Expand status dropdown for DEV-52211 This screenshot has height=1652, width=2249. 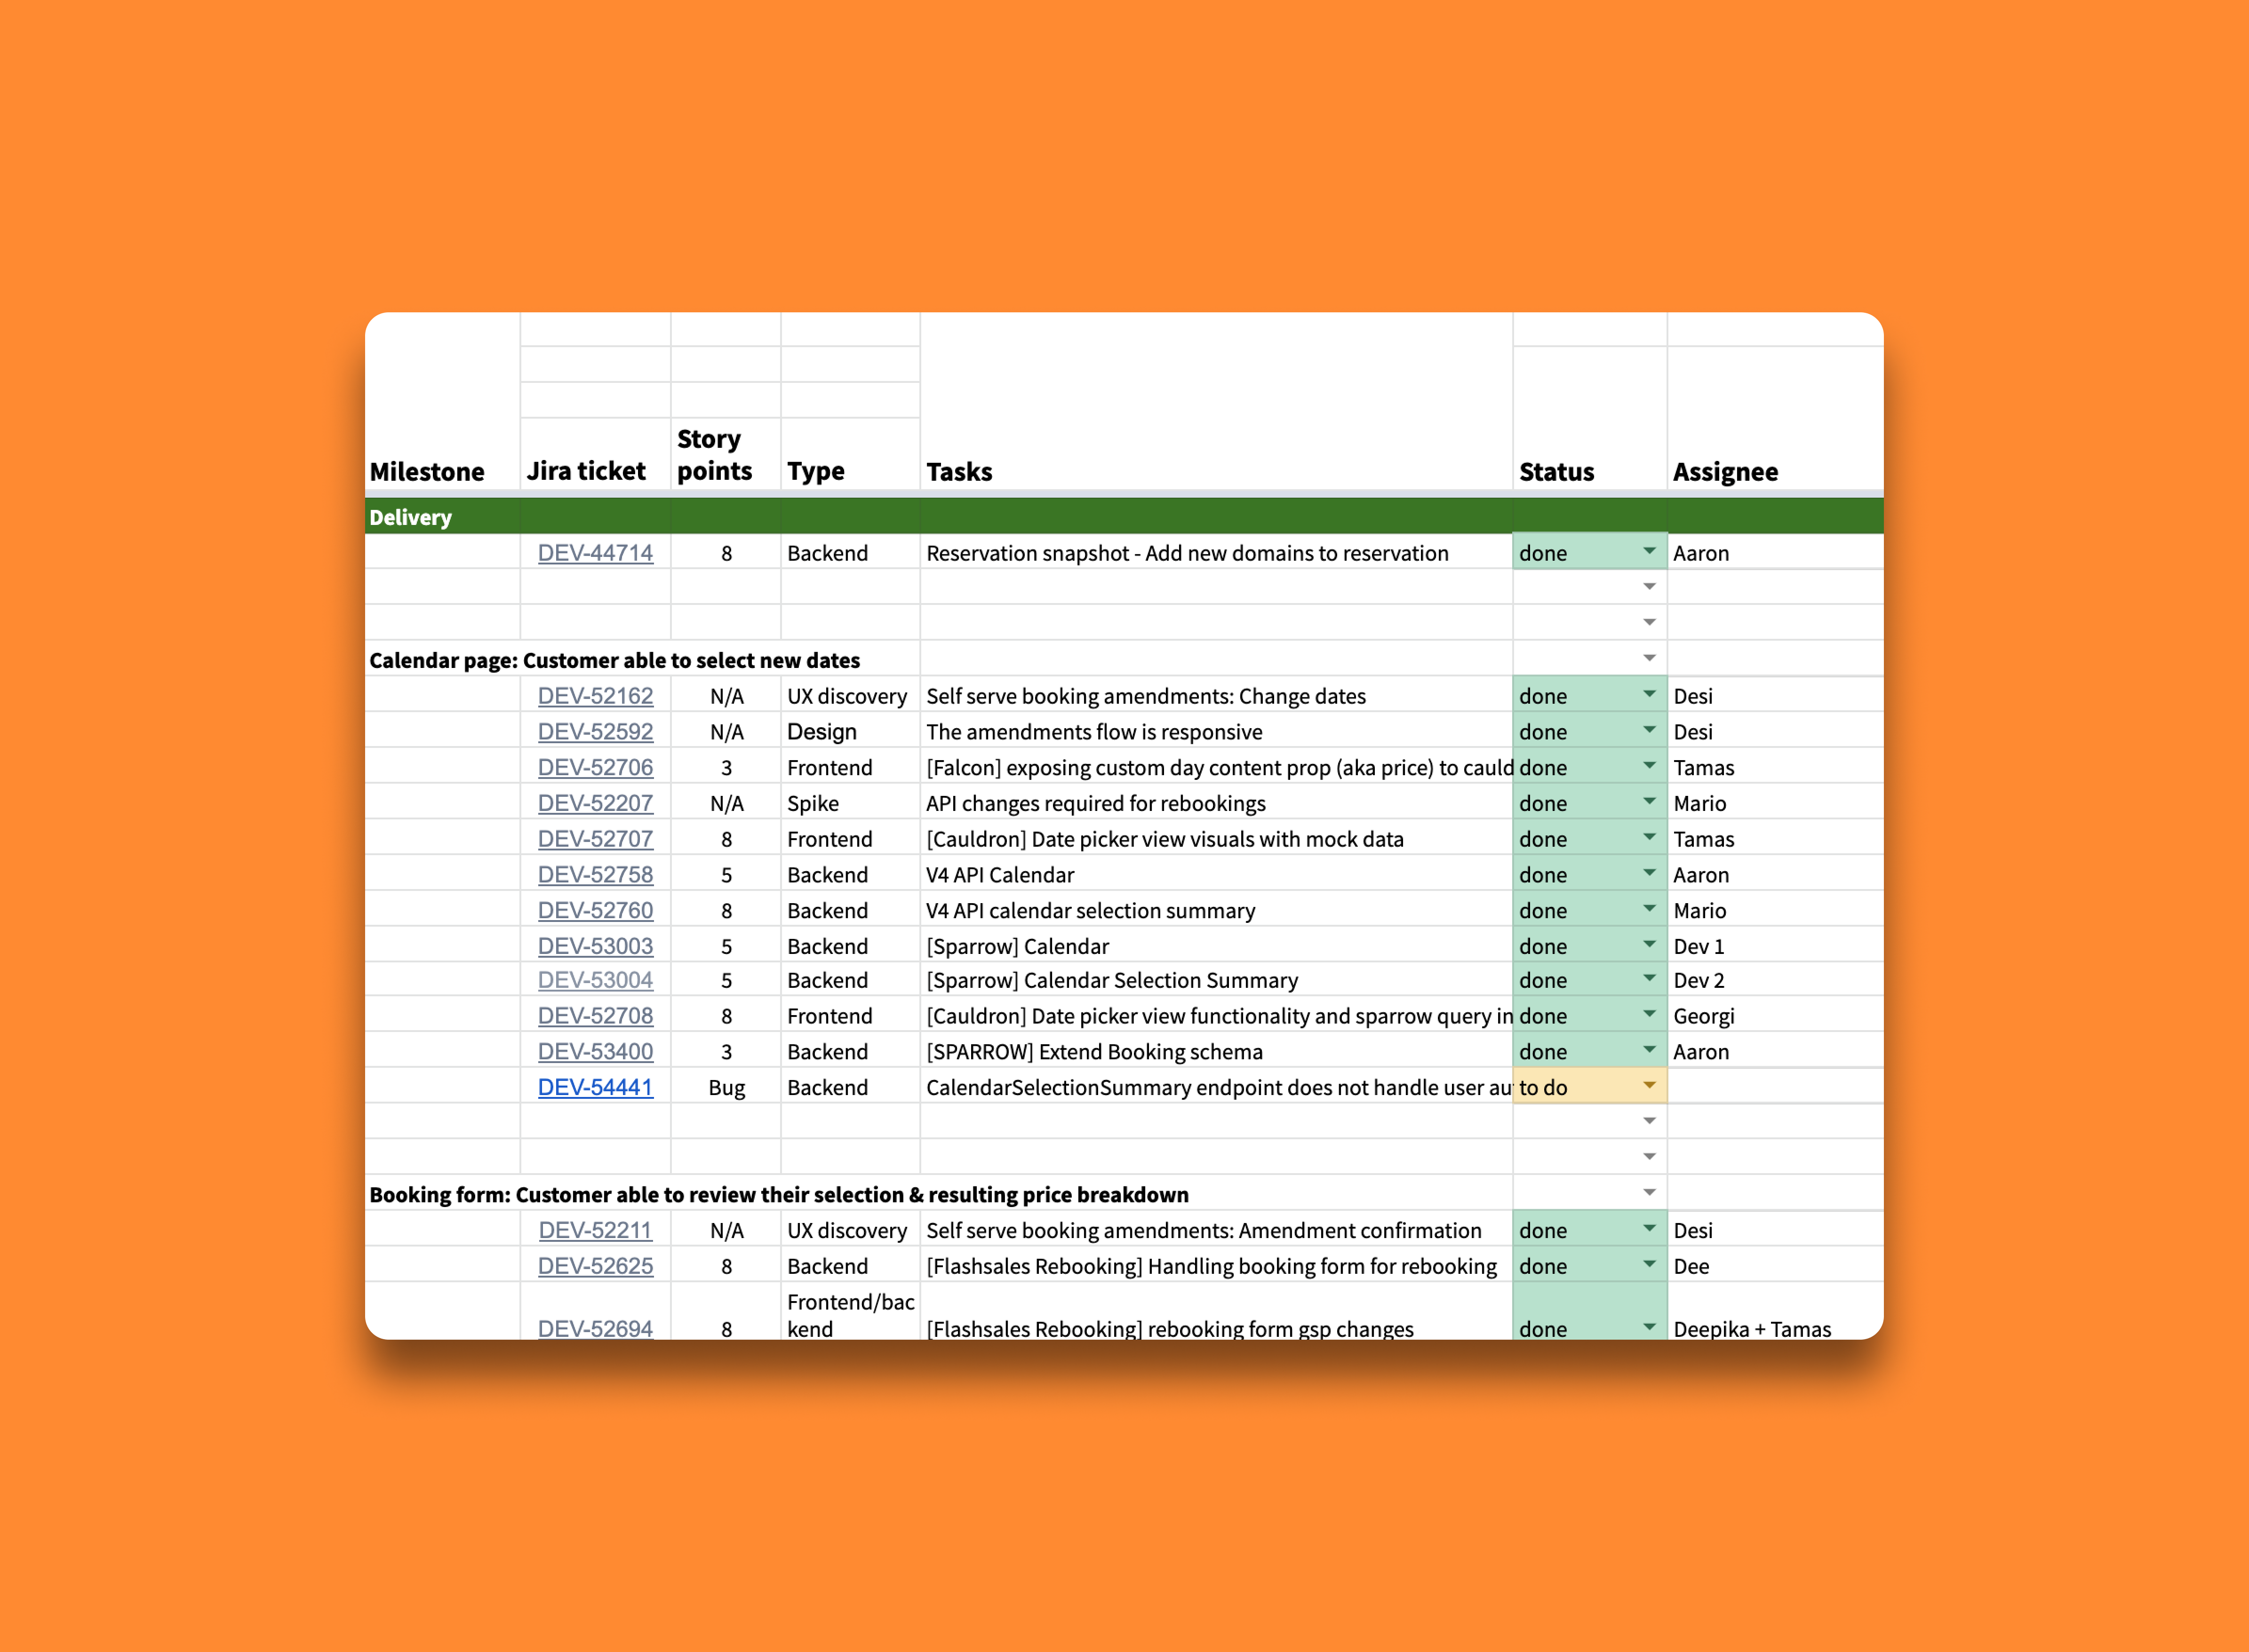[1649, 1228]
